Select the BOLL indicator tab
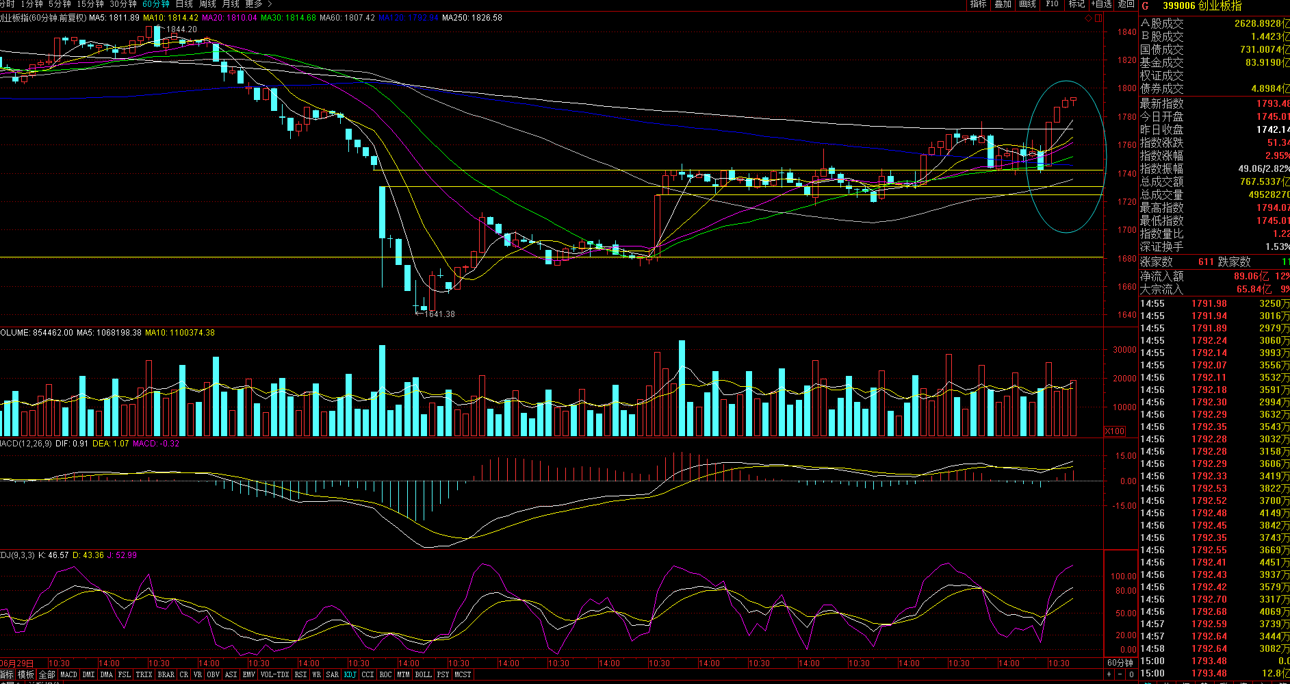Screen dimensions: 1290x684 tap(423, 674)
